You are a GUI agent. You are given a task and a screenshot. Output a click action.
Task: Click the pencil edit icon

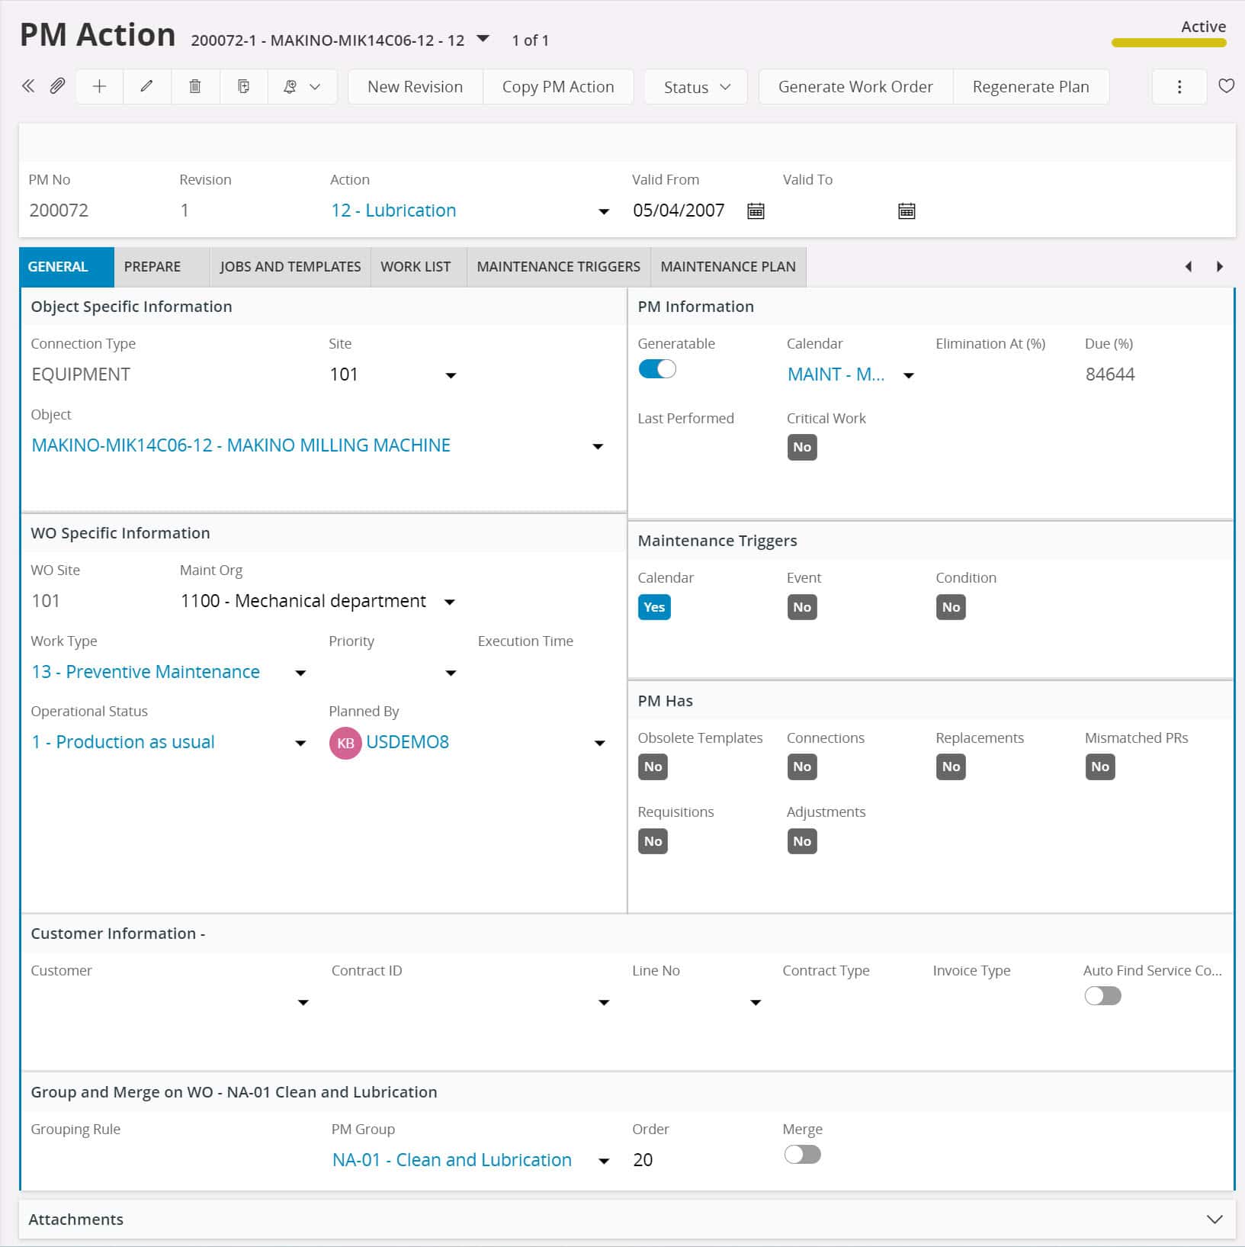click(147, 86)
